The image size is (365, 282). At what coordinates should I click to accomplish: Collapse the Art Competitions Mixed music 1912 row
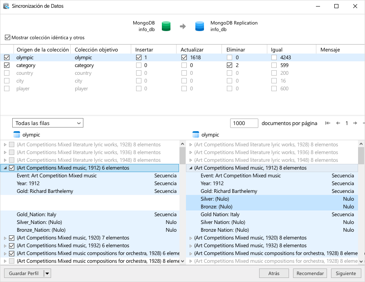click(x=5, y=168)
